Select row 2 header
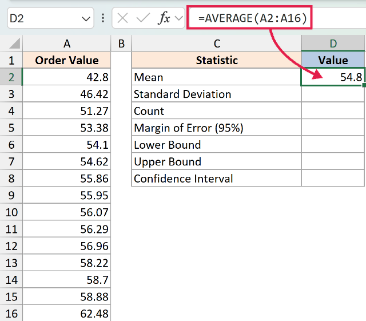This screenshot has height=321, width=366. click(11, 77)
